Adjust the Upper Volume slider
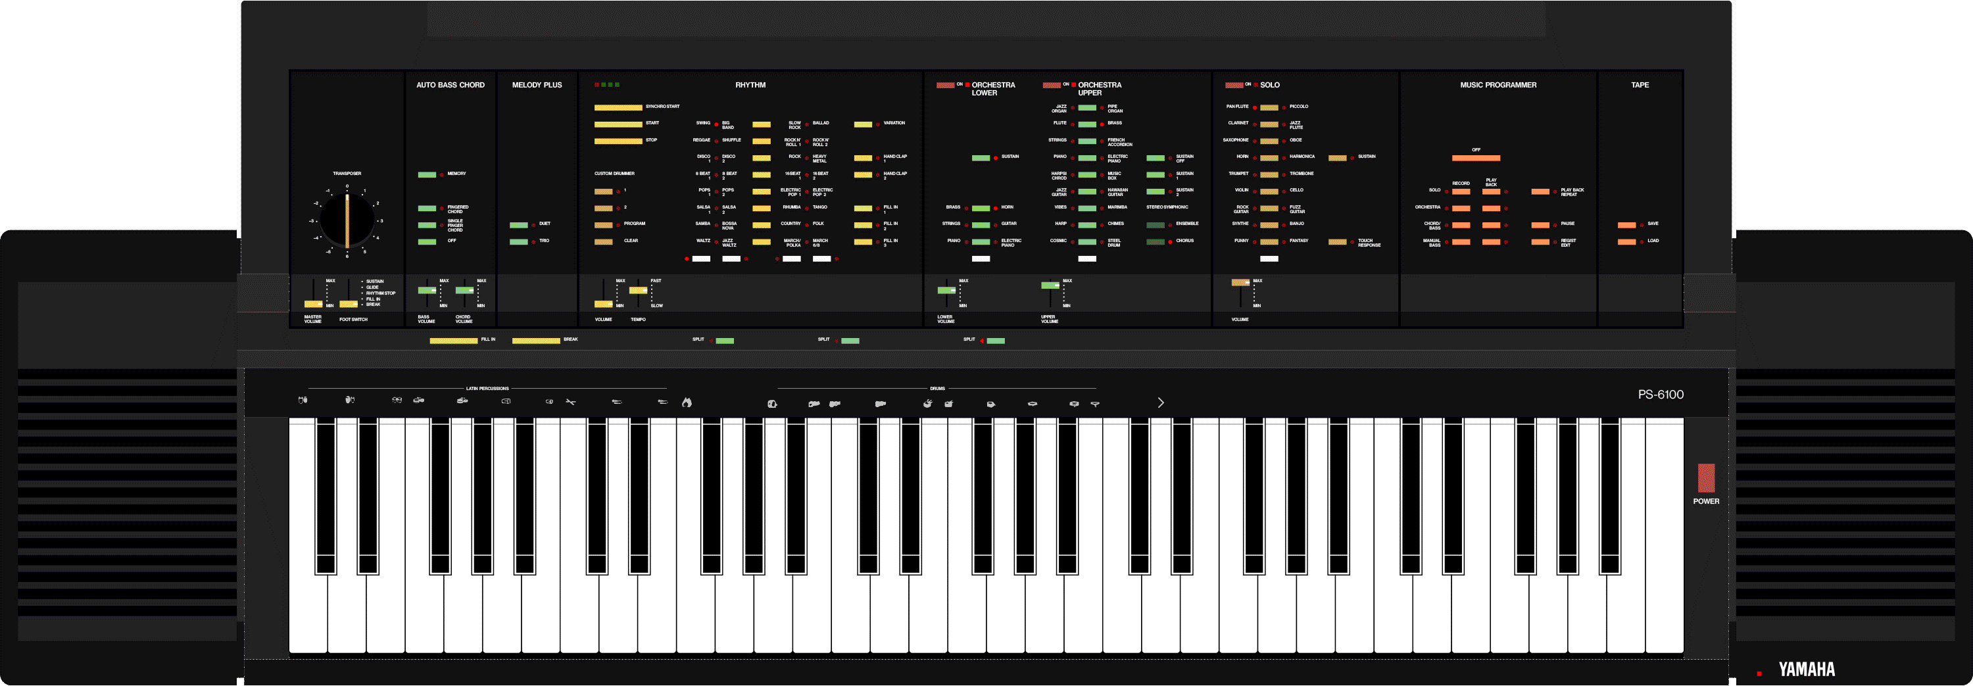 point(1050,285)
